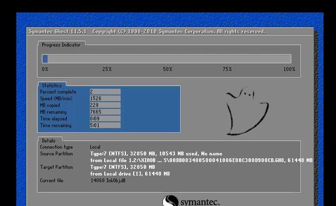This screenshot has height=206, width=336.
Task: Click the source .GHO file path line
Action: (x=201, y=161)
